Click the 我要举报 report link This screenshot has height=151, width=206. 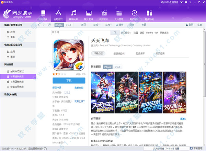click(x=79, y=88)
